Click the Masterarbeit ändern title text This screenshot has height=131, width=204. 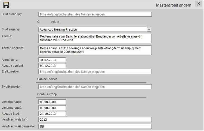pos(173,5)
